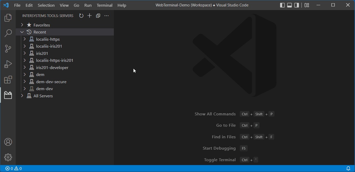Viewport: 355px width, 172px height.
Task: Expand the All Servers node
Action: pyautogui.click(x=22, y=96)
